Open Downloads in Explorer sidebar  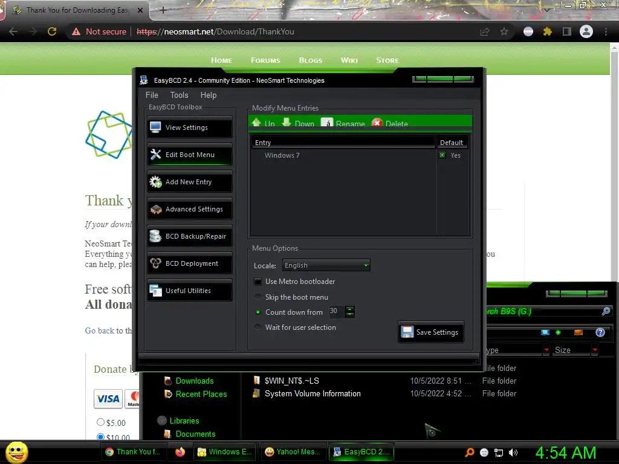tap(195, 381)
